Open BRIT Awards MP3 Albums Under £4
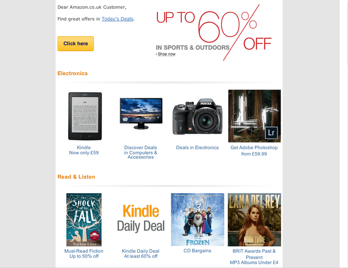 (254, 257)
